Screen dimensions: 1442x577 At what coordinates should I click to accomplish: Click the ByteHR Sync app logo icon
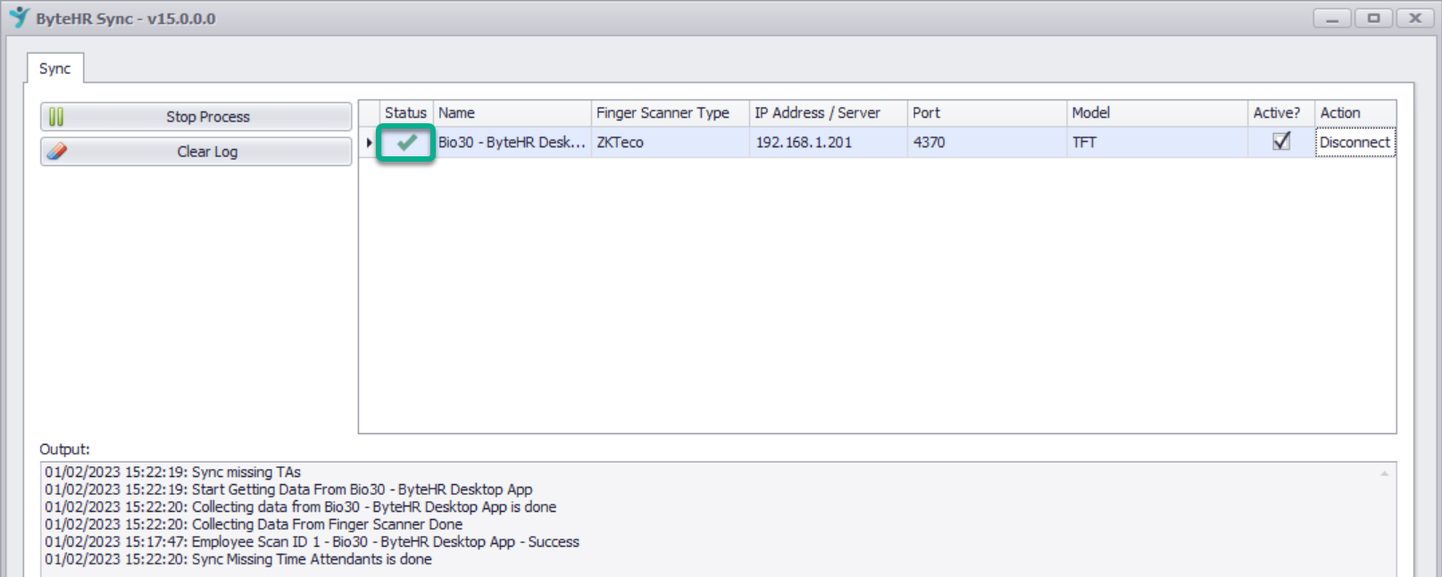point(19,17)
